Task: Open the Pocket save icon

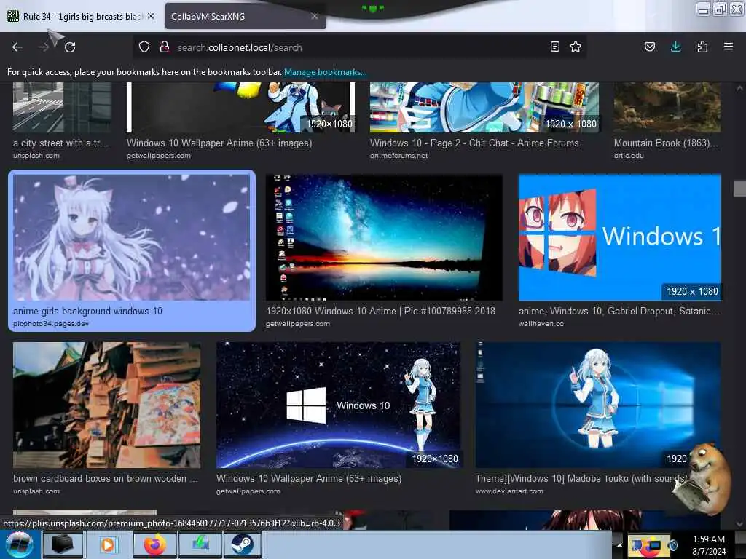Action: pos(650,47)
